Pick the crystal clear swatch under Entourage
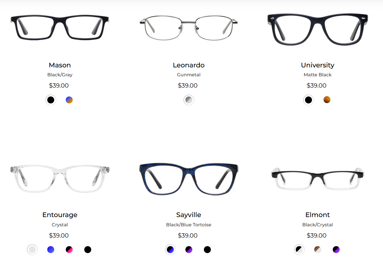Screen dimensions: 383x262 (32, 249)
